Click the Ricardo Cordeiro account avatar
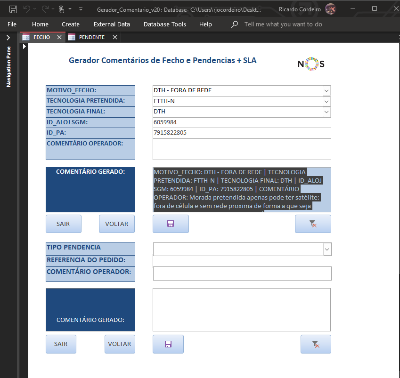 pyautogui.click(x=331, y=9)
